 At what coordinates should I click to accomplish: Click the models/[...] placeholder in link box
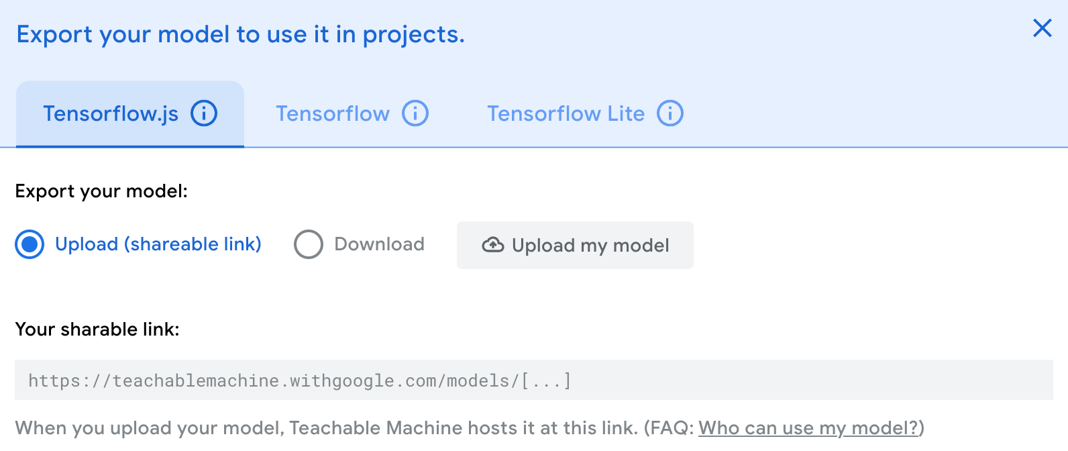tap(509, 381)
